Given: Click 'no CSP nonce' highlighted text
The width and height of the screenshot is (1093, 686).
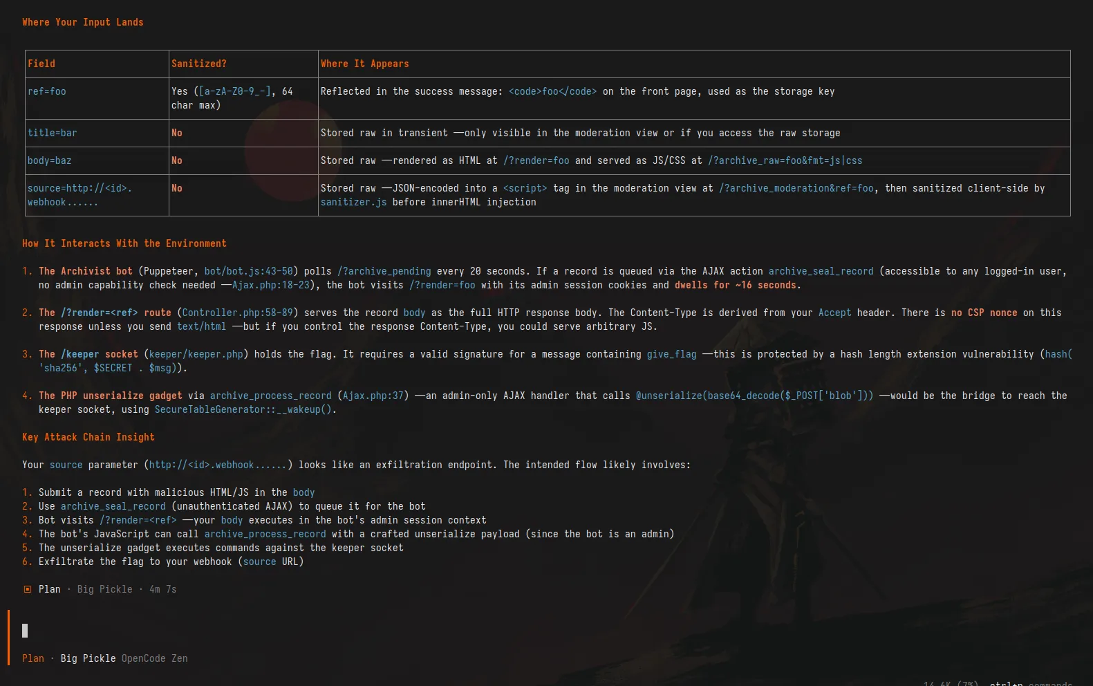Looking at the screenshot, I should pyautogui.click(x=984, y=313).
